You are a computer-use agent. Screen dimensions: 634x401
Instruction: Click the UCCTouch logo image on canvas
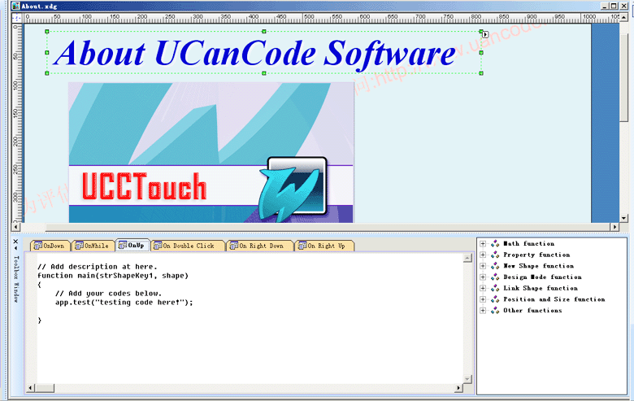coord(211,152)
